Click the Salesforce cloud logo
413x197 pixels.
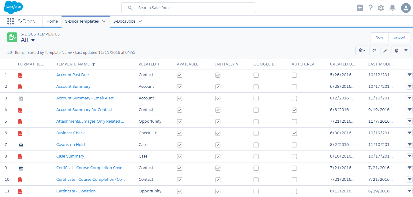(13, 7)
